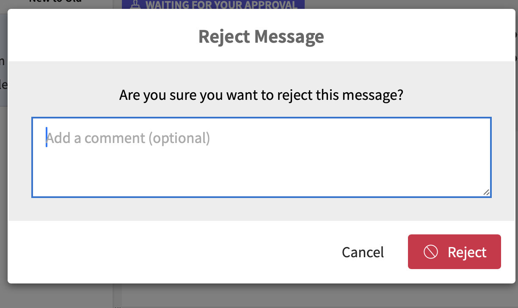Click the 'Are you sure' confirmation text

coord(261,95)
